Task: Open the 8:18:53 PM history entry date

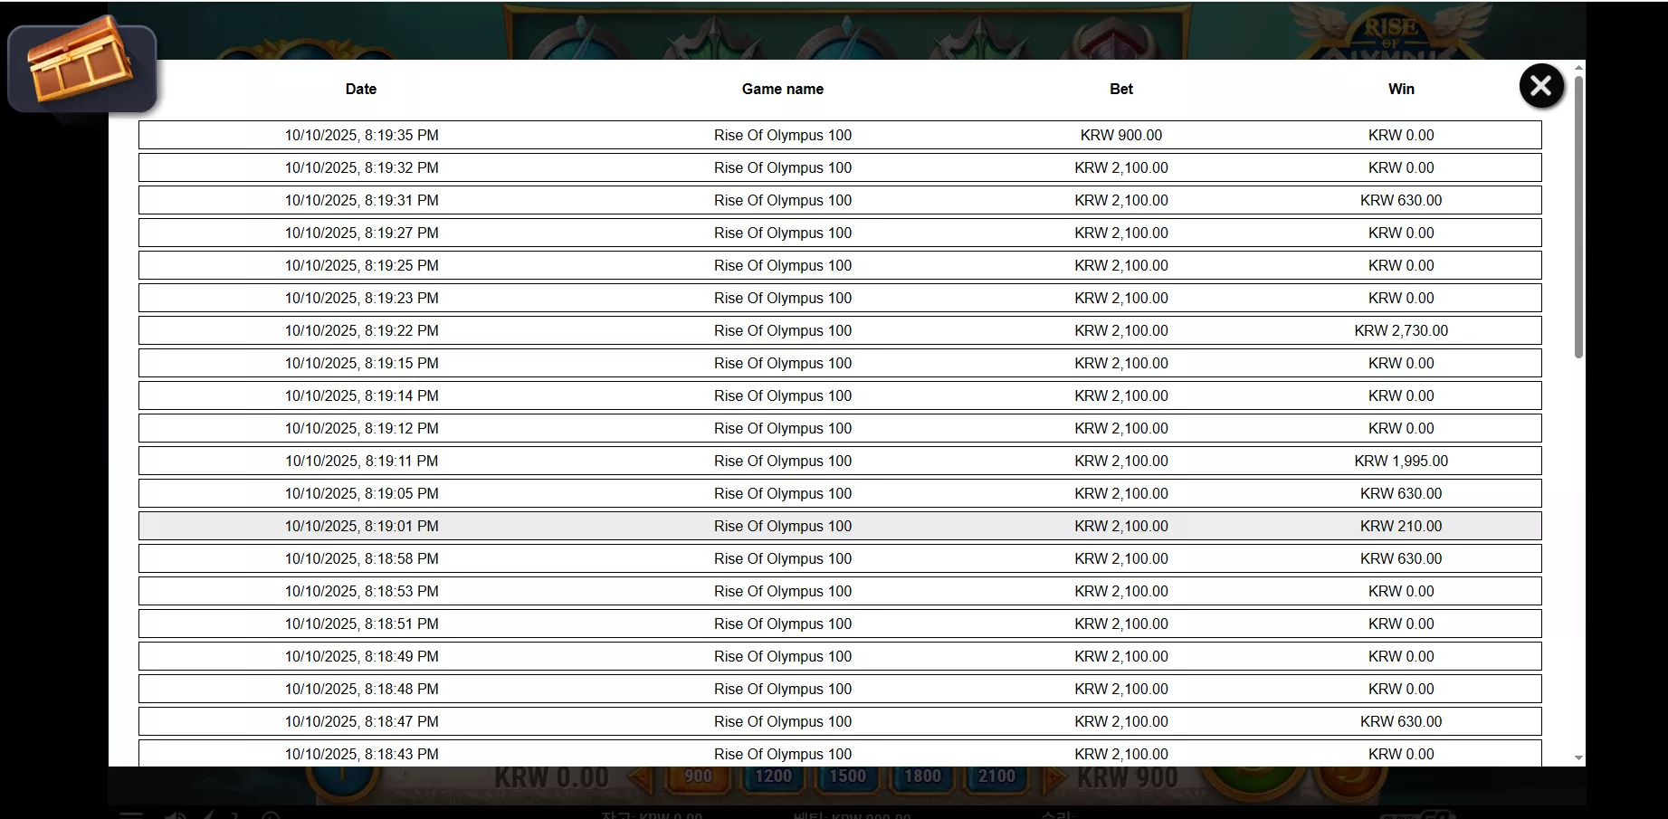Action: (x=362, y=591)
